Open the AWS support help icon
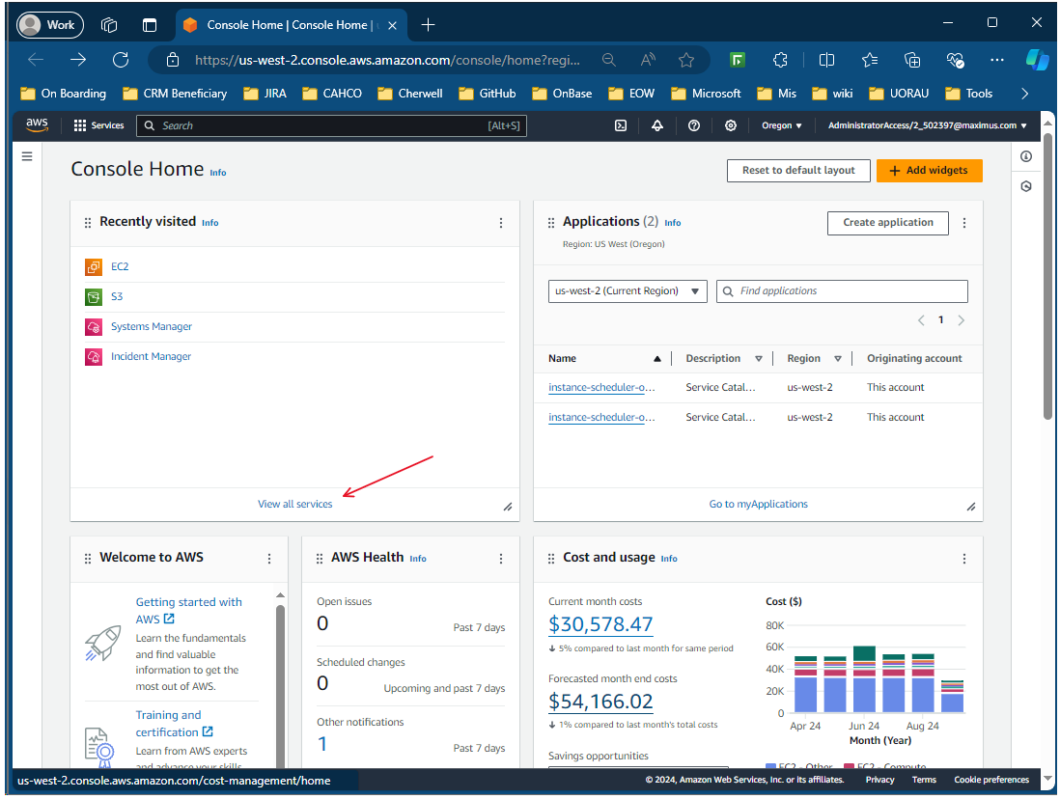Viewport: 1060px width, 799px height. (694, 125)
